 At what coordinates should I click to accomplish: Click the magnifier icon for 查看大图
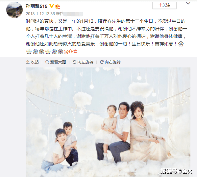47,62
